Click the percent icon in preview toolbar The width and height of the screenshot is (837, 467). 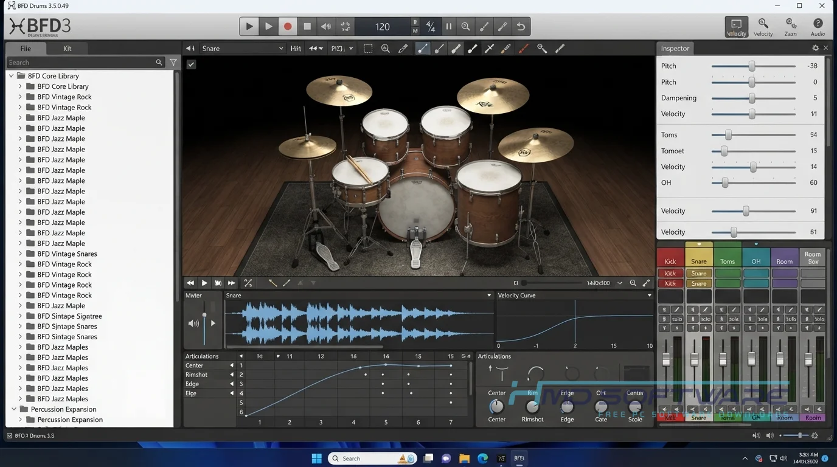tap(248, 283)
